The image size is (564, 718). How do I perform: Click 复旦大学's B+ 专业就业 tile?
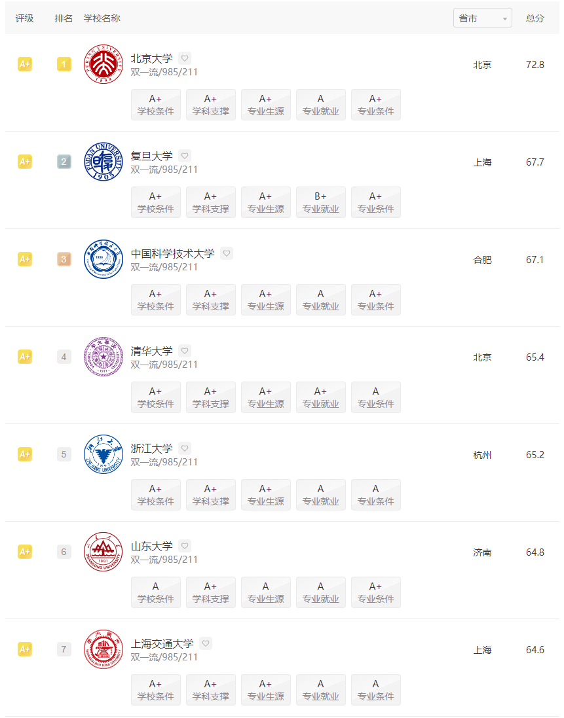[321, 202]
